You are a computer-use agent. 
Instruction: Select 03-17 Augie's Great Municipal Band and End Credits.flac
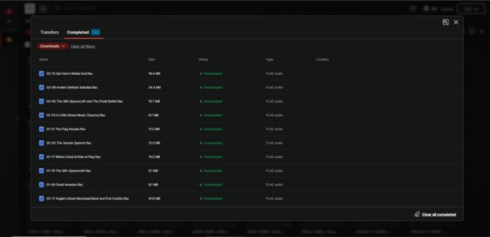[88, 198]
